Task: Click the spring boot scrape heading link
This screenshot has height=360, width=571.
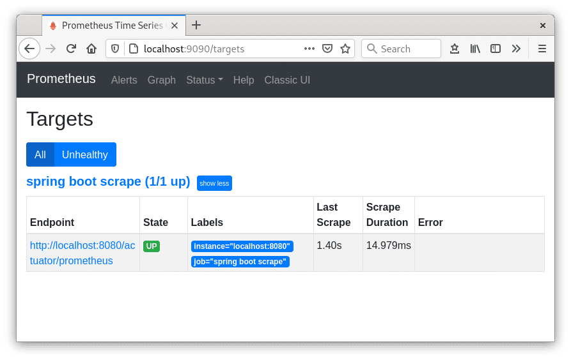Action: [x=108, y=181]
